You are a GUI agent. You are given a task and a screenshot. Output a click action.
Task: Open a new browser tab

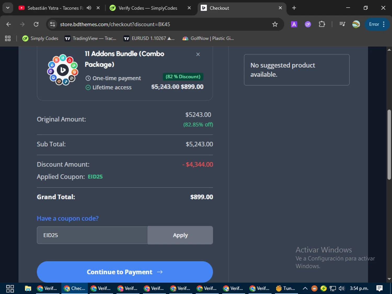pyautogui.click(x=294, y=8)
